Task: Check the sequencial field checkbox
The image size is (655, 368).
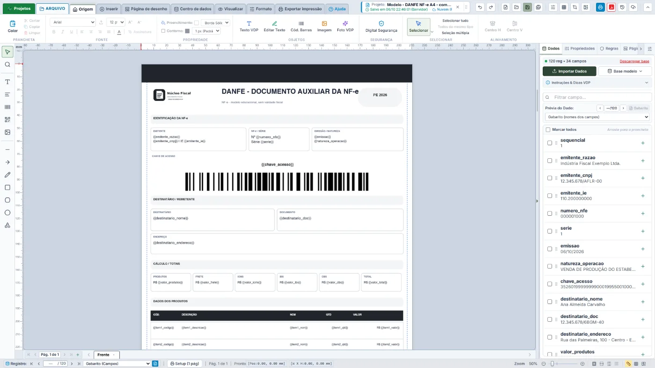Action: click(550, 143)
